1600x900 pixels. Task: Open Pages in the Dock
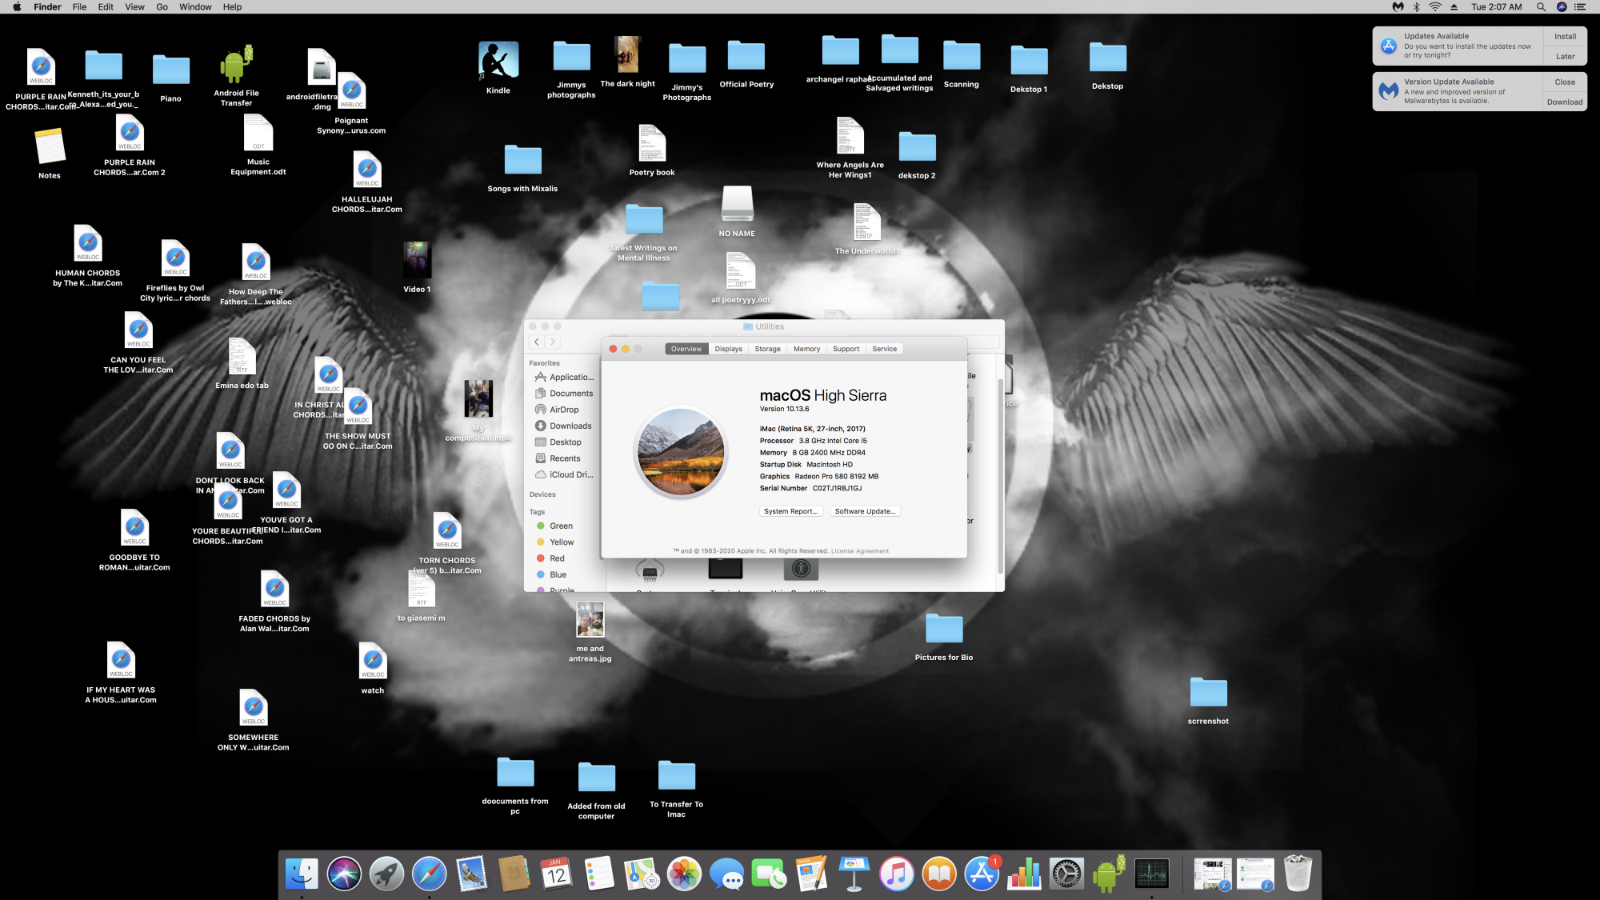point(812,874)
